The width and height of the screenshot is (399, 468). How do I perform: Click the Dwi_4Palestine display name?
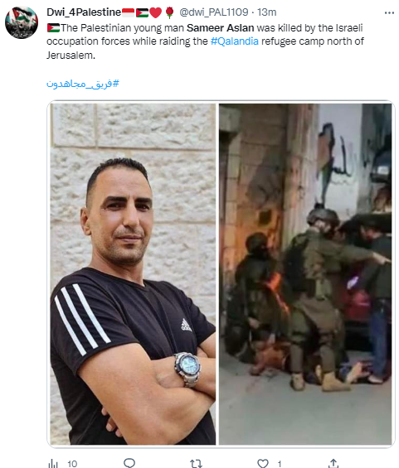point(84,12)
